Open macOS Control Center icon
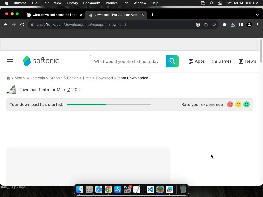The image size is (263, 197). [x=220, y=3]
